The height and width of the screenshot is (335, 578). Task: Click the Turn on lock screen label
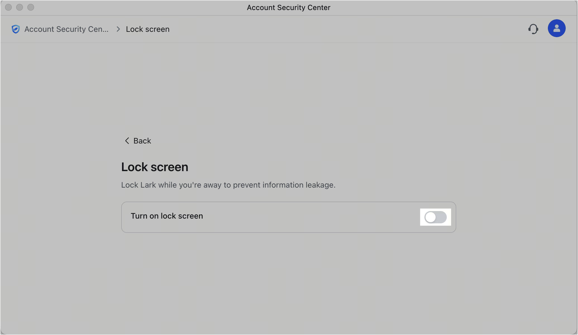pos(167,216)
